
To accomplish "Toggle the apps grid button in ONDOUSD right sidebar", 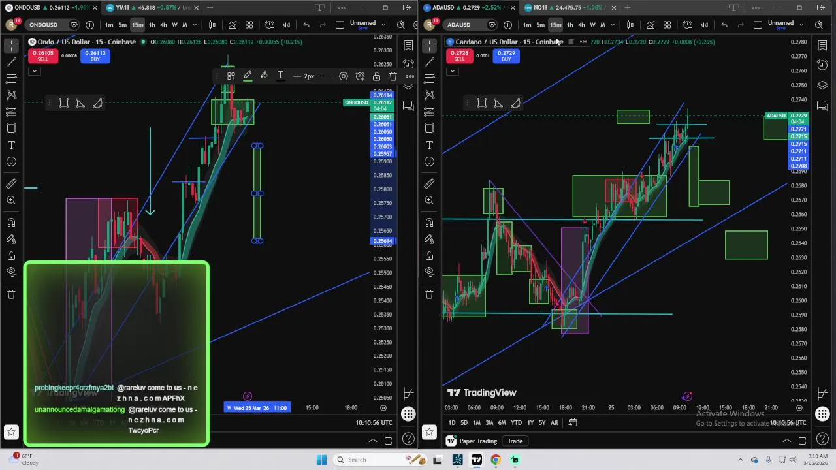I will click(x=408, y=414).
